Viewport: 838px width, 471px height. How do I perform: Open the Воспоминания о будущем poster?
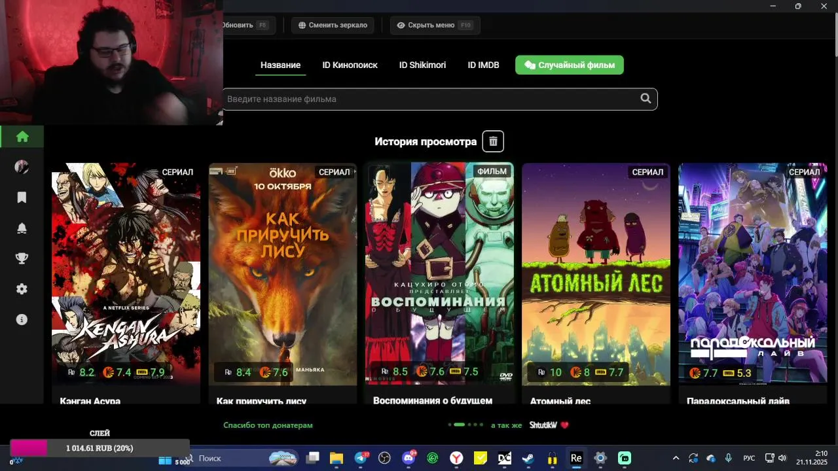[x=439, y=274]
